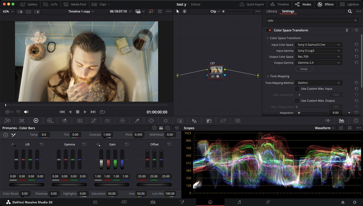Screen dimensions: 363x206
Task: Select the arrow pointer tool in node editor
Action: click(178, 11)
